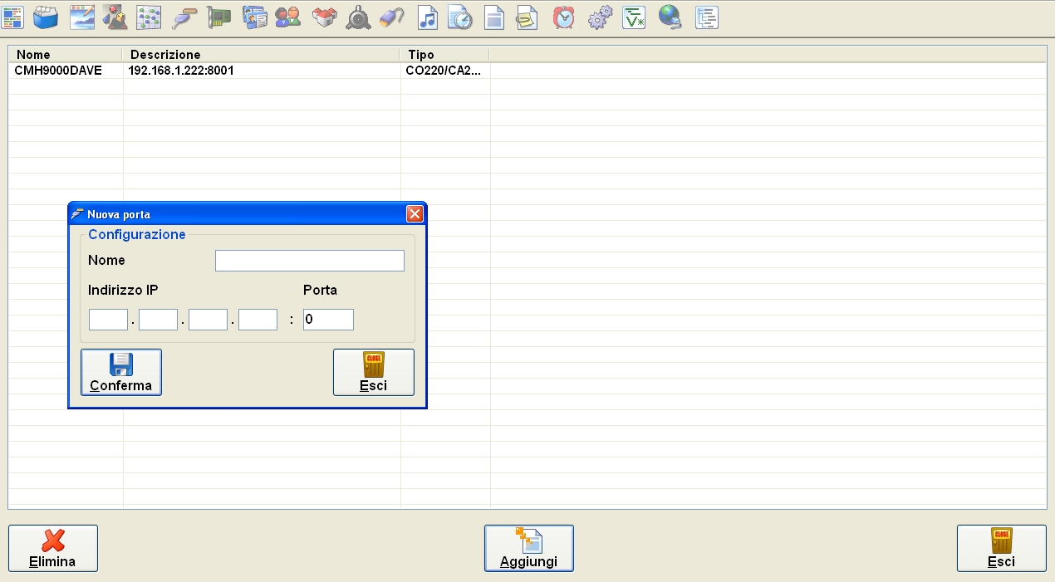This screenshot has width=1055, height=582.
Task: Click the blue file box toolbar icon
Action: coord(47,17)
